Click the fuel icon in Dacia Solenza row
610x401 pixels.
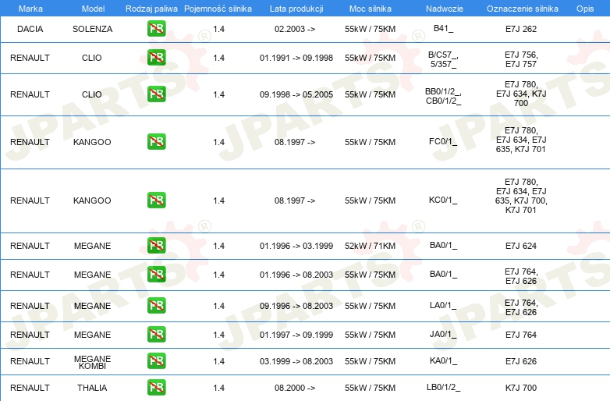[156, 29]
